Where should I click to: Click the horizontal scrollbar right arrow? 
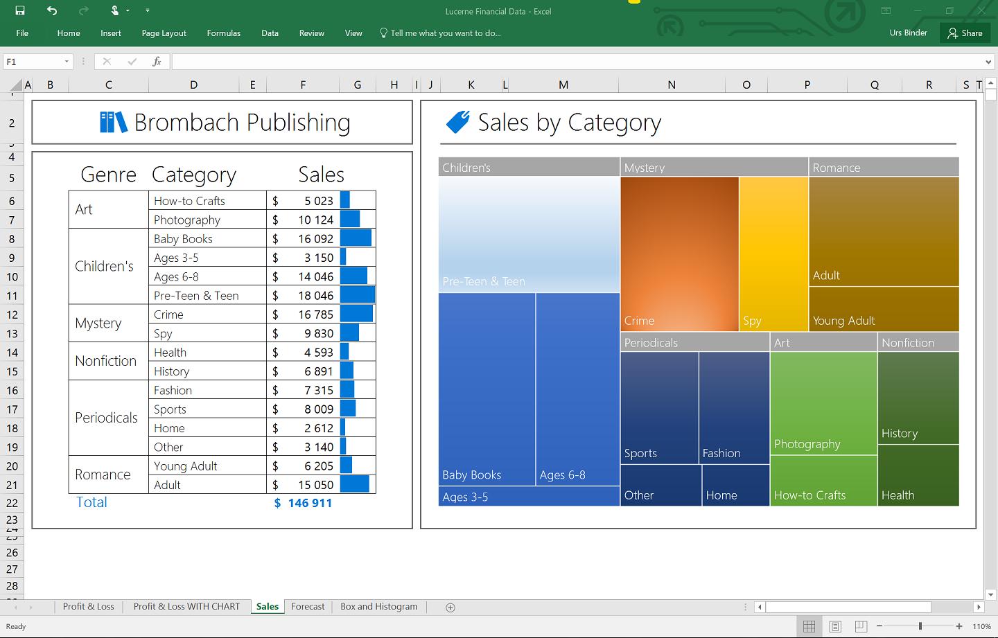(979, 607)
